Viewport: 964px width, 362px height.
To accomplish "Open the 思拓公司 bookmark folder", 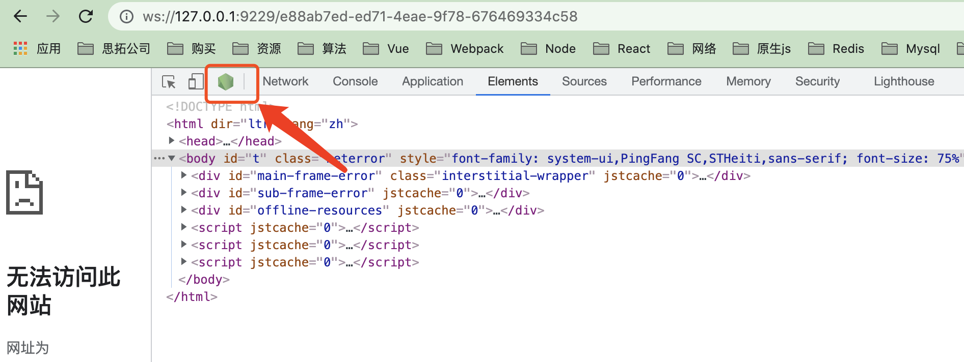I will pos(114,48).
